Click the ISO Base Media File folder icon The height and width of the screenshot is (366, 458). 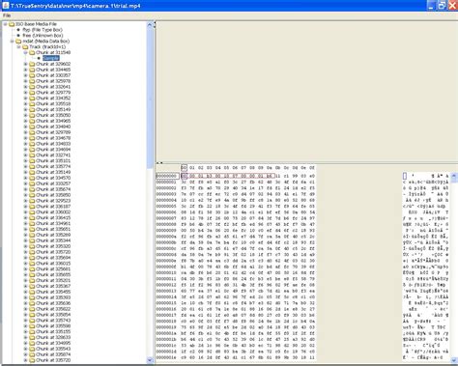tap(12, 24)
